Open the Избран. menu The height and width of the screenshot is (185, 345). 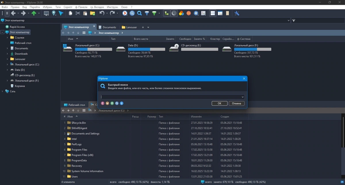47,7
